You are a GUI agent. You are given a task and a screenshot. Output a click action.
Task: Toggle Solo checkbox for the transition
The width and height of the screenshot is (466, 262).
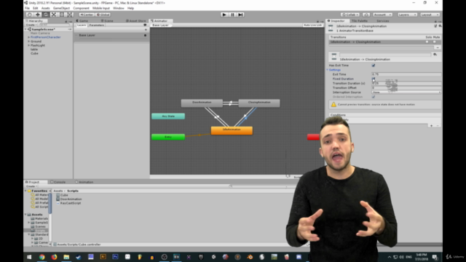(427, 42)
